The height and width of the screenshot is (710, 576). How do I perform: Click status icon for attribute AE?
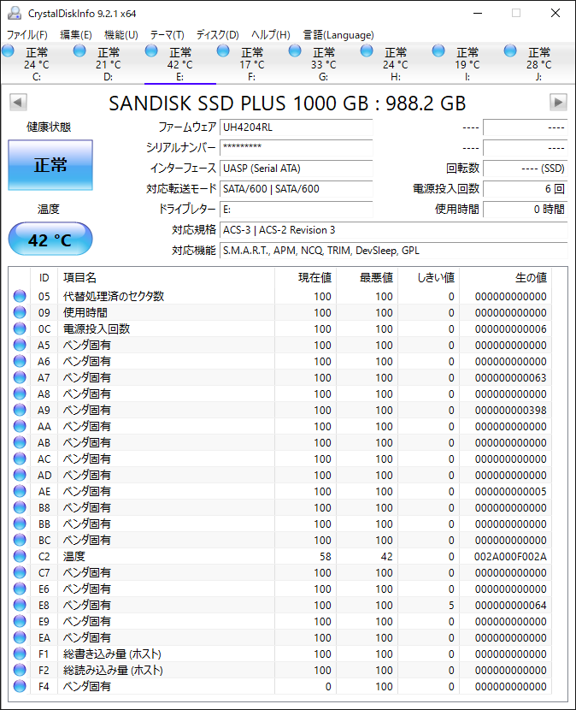coord(20,491)
